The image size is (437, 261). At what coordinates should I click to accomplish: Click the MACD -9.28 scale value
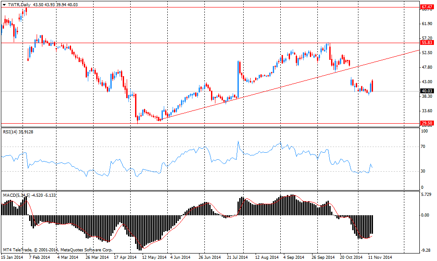pyautogui.click(x=427, y=250)
